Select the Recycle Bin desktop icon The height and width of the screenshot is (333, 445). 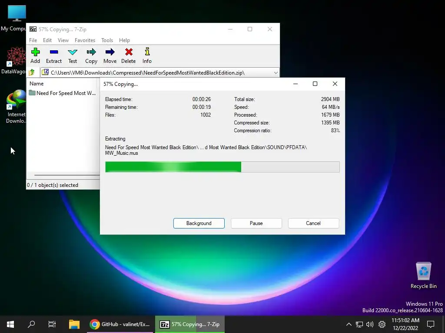(423, 275)
